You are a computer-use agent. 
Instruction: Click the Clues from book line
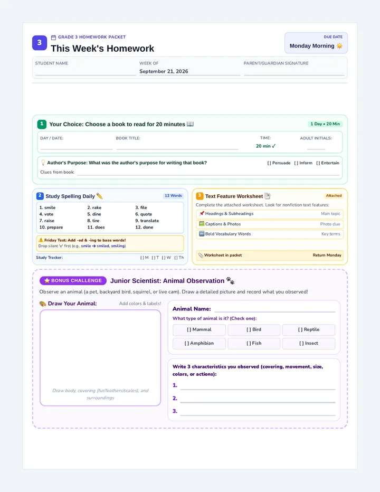click(208, 172)
